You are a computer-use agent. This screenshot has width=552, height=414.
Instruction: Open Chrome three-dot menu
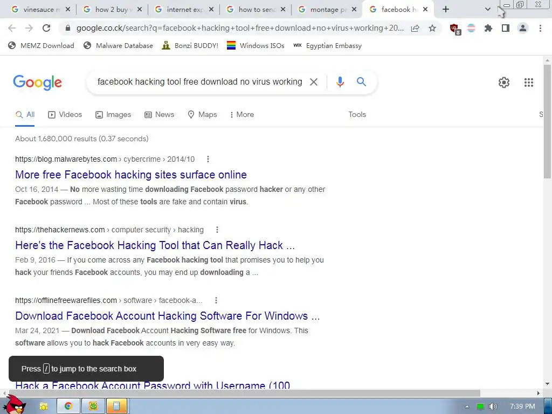click(x=540, y=28)
